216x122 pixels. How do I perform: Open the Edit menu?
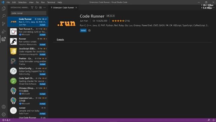coord(14,2)
